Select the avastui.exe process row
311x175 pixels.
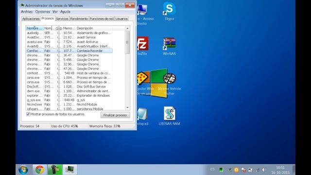[x=69, y=42]
